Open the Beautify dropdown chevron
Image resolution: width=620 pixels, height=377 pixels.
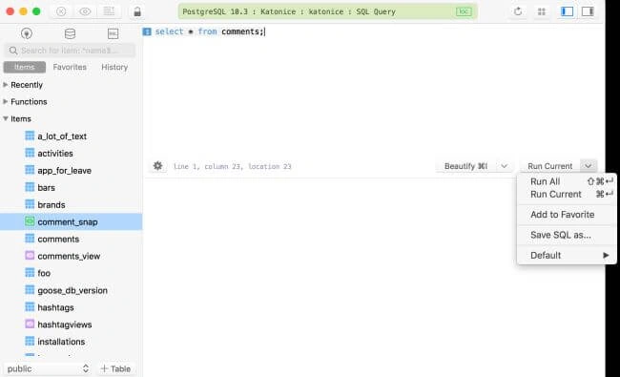coord(504,166)
